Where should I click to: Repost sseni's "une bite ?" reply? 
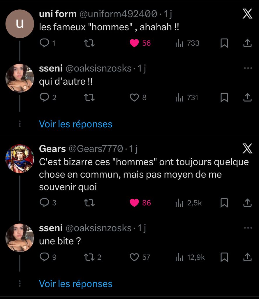(x=89, y=257)
